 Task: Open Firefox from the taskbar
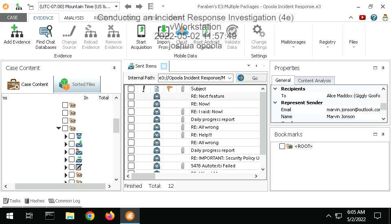pos(110,216)
